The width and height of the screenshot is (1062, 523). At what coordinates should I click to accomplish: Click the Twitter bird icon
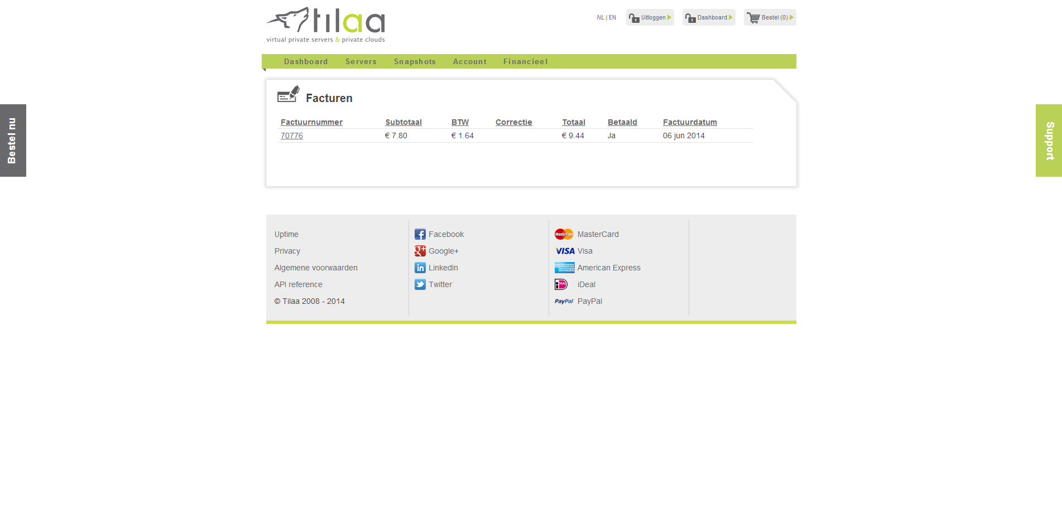[x=420, y=284]
